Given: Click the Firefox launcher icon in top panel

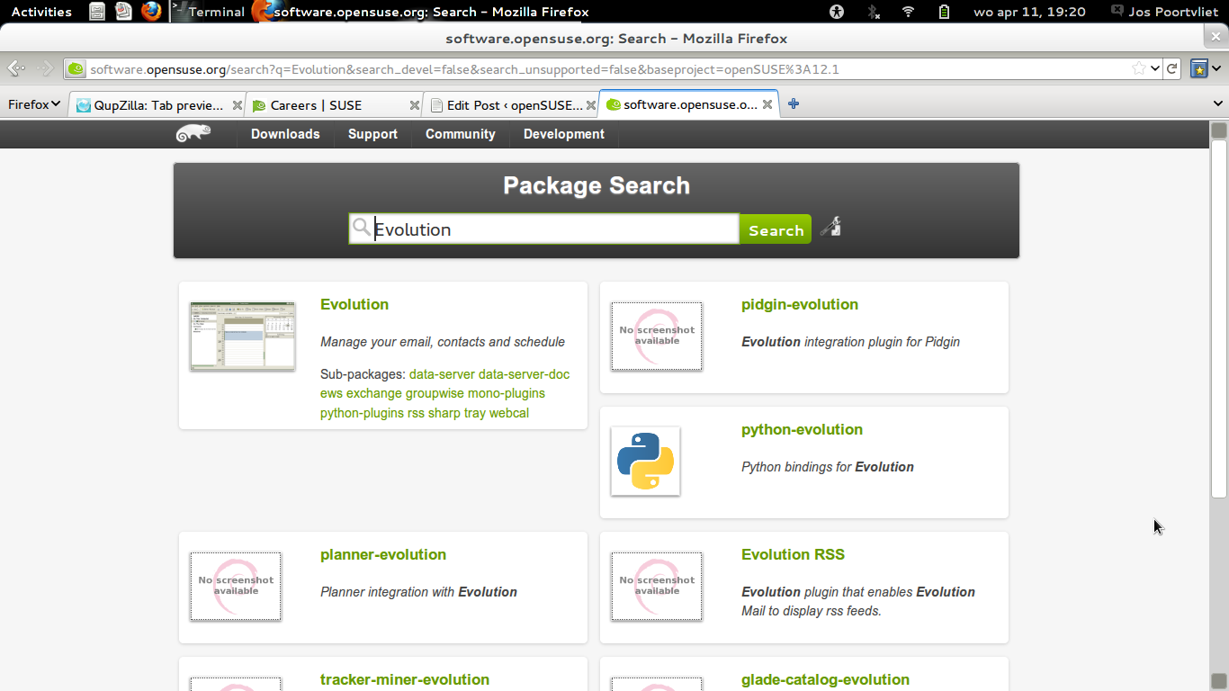Looking at the screenshot, I should click(151, 12).
